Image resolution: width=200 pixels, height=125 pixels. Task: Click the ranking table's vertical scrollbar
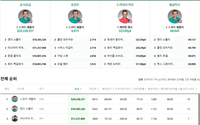point(199,107)
